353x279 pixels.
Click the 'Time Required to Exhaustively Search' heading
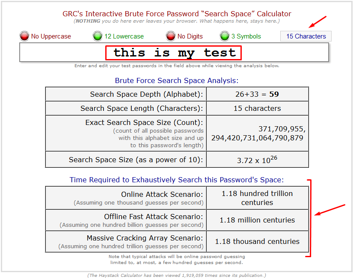[176, 180]
